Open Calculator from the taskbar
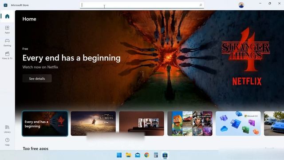Viewport: 284px width, 160px height. [156, 155]
